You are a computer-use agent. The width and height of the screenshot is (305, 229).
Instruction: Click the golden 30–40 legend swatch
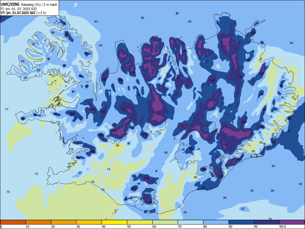point(89,222)
